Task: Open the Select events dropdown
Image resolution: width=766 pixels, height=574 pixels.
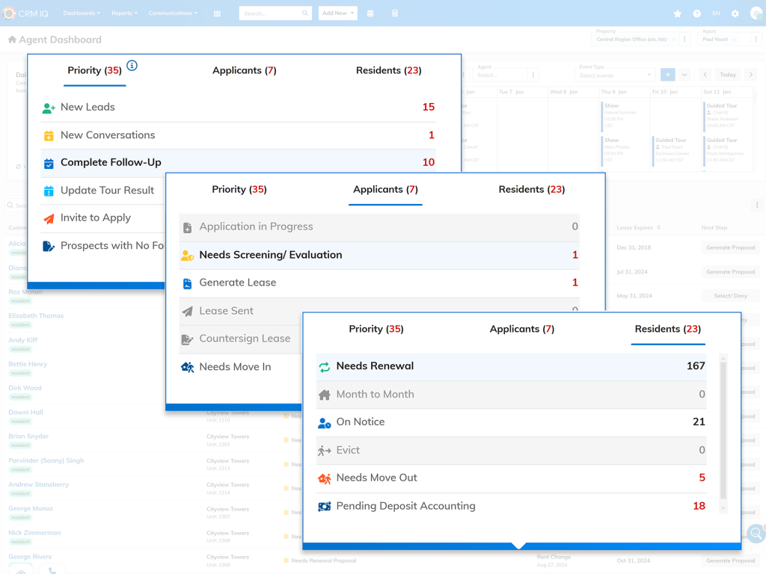Action: [615, 75]
